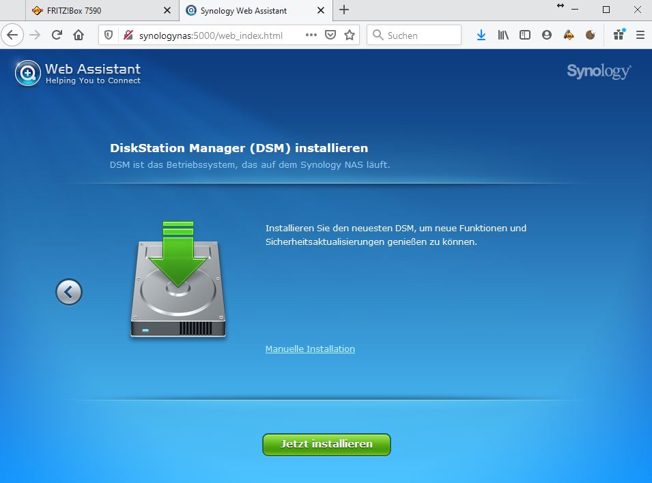
Task: Open the Firefox account menu
Action: click(x=547, y=35)
